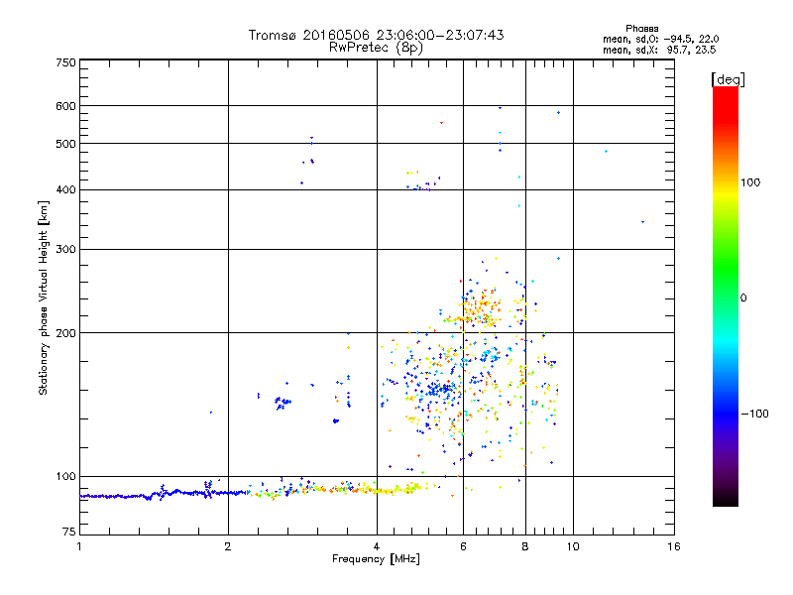Viewport: 793px width, 595px height.
Task: Click the x-axis label 'Frequency [MHz]'
Action: tap(376, 559)
